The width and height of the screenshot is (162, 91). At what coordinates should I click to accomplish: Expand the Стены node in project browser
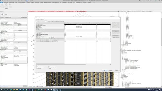click(123, 71)
